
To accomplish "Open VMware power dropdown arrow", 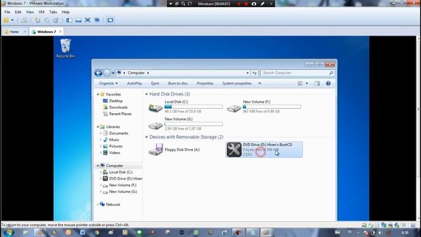I will pyautogui.click(x=12, y=20).
